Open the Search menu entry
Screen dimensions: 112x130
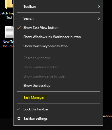58,18
